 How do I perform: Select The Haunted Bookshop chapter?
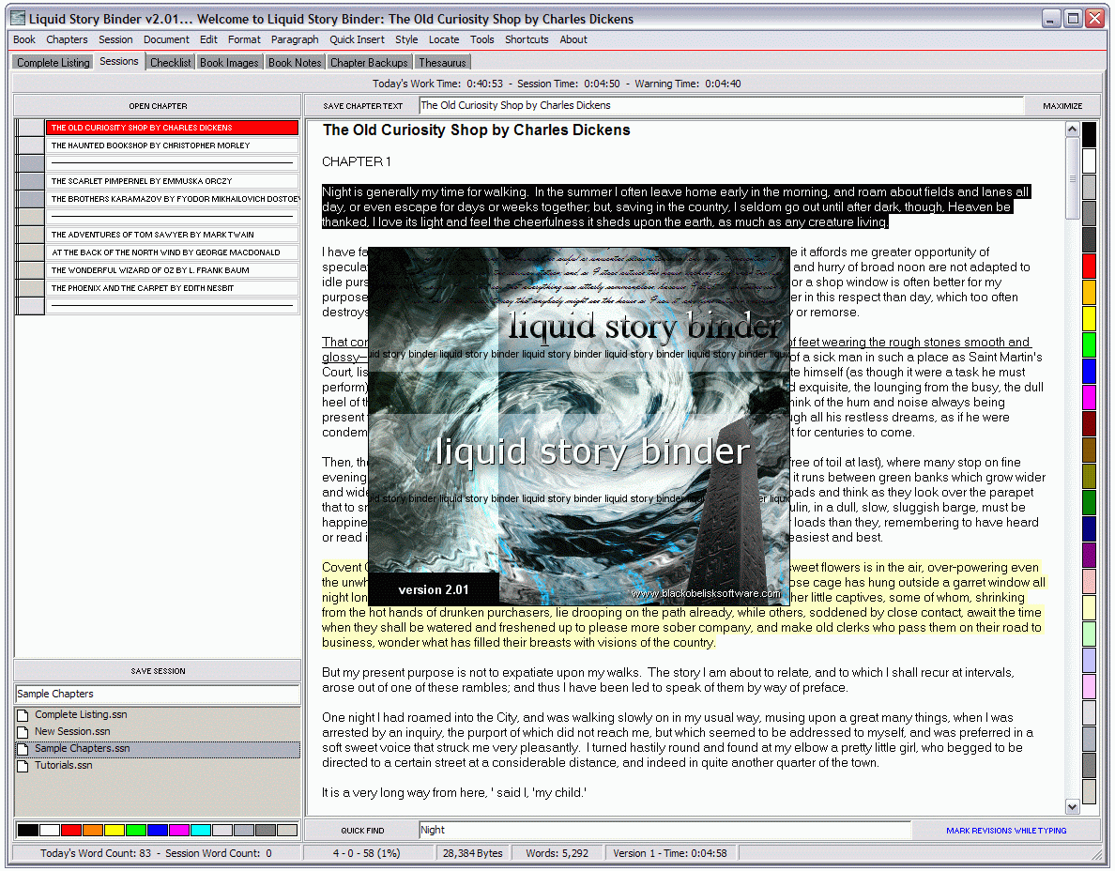(172, 145)
